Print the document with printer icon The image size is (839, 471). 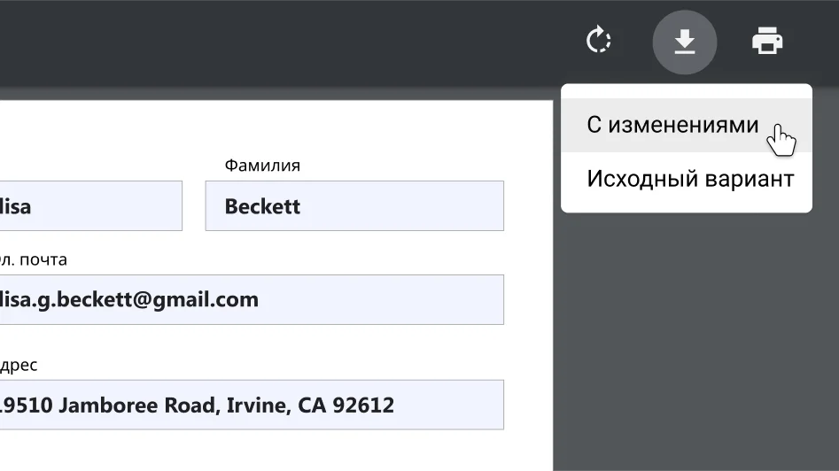(767, 41)
